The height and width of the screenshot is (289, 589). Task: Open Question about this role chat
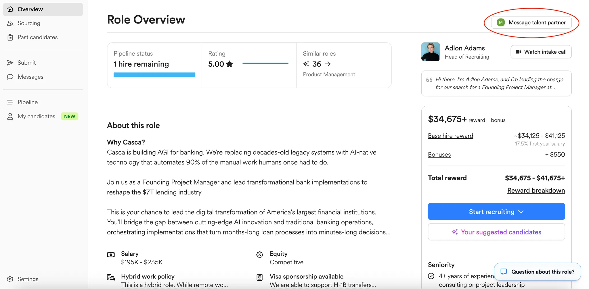tap(537, 271)
